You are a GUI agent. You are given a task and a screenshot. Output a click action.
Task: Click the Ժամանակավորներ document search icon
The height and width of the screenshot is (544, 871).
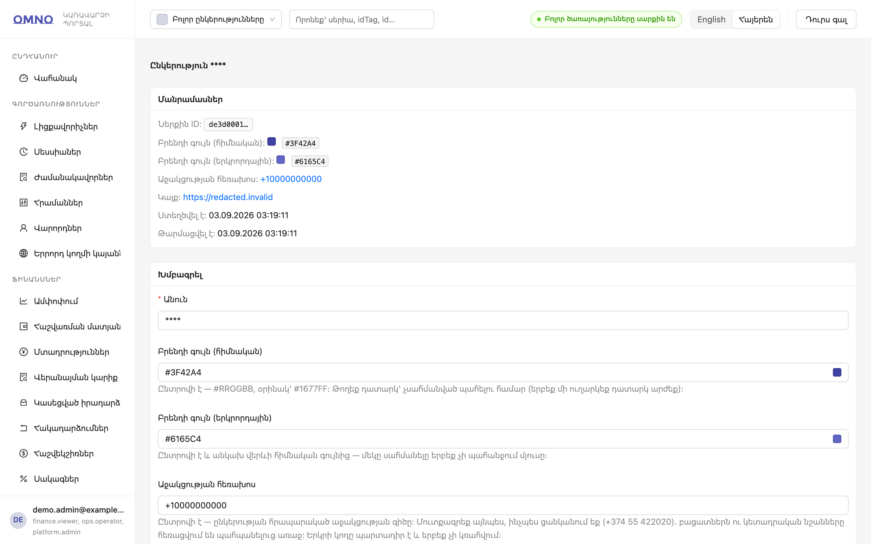23,177
